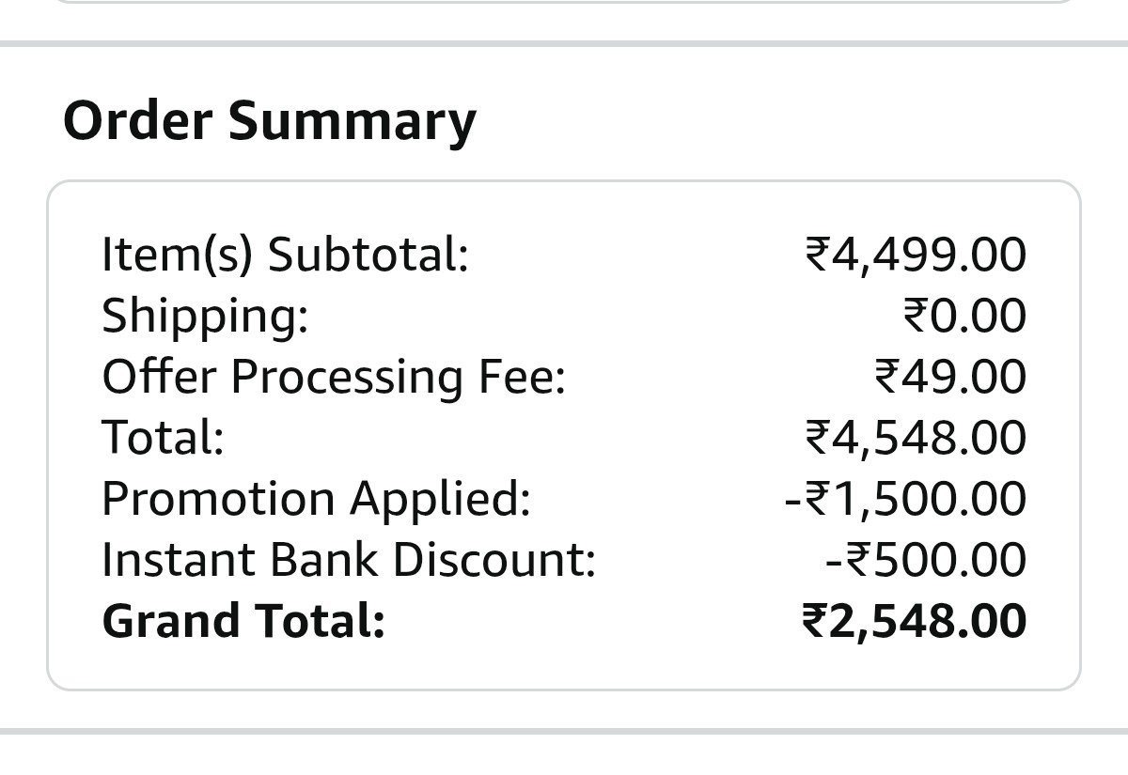Click the -₹500.00 bank discount amount
This screenshot has height=775, width=1128.
click(926, 559)
